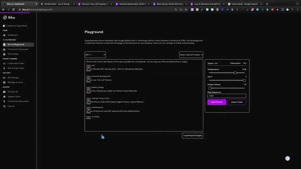Click the browser forward arrow

click(8, 9)
